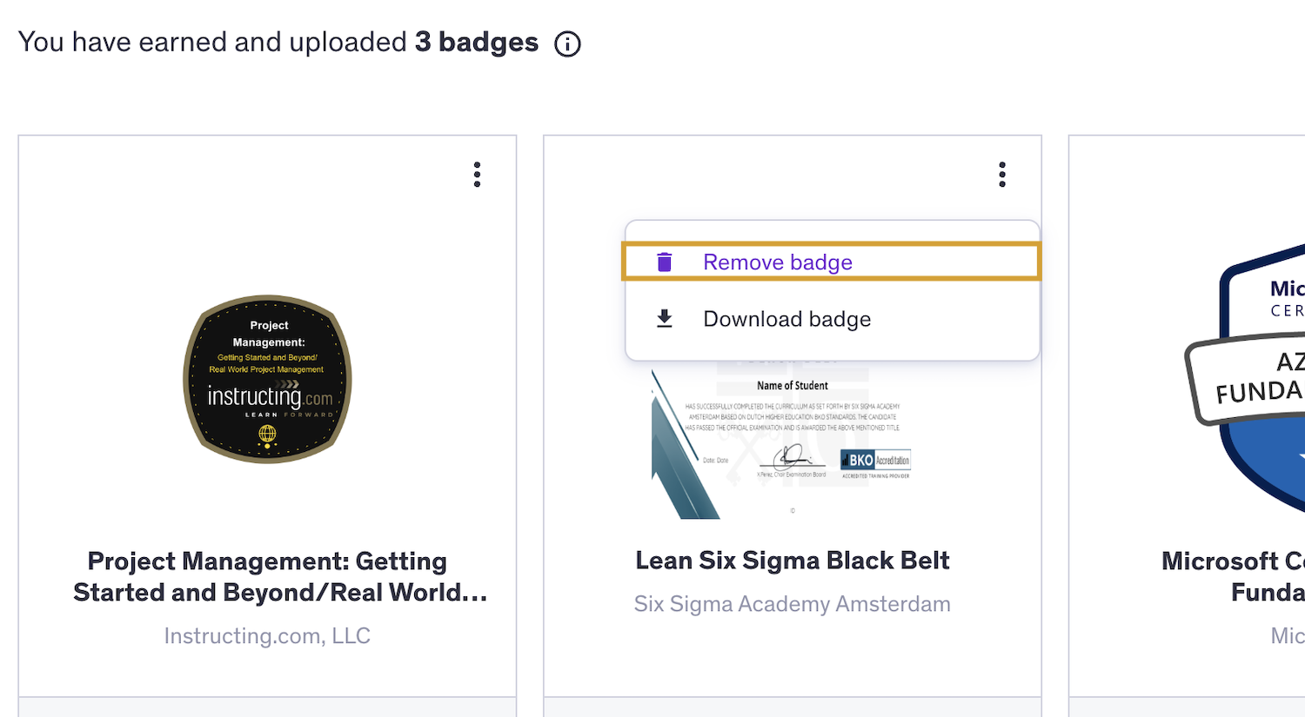Click the purple trash can icon
This screenshot has width=1305, height=717.
pyautogui.click(x=665, y=262)
